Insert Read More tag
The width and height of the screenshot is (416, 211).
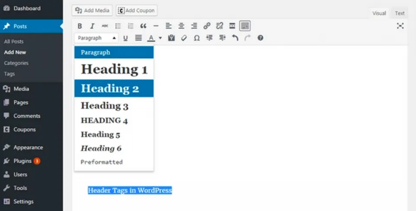click(x=232, y=26)
